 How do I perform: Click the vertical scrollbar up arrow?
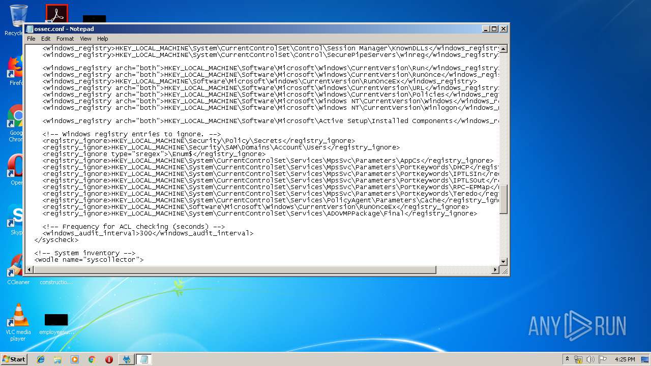[x=504, y=49]
